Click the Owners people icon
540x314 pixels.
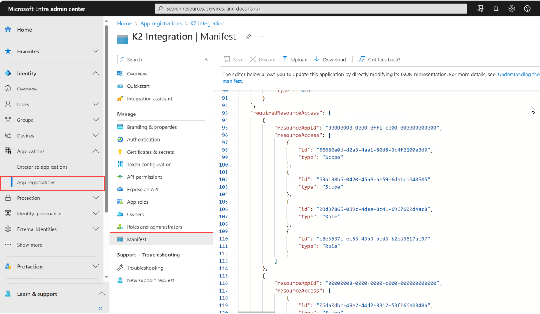pyautogui.click(x=120, y=215)
